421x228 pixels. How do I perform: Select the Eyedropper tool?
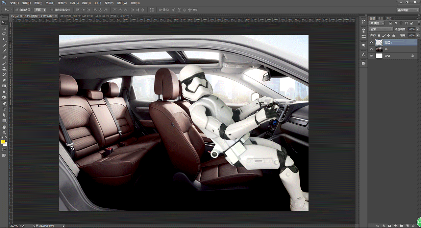(4, 51)
